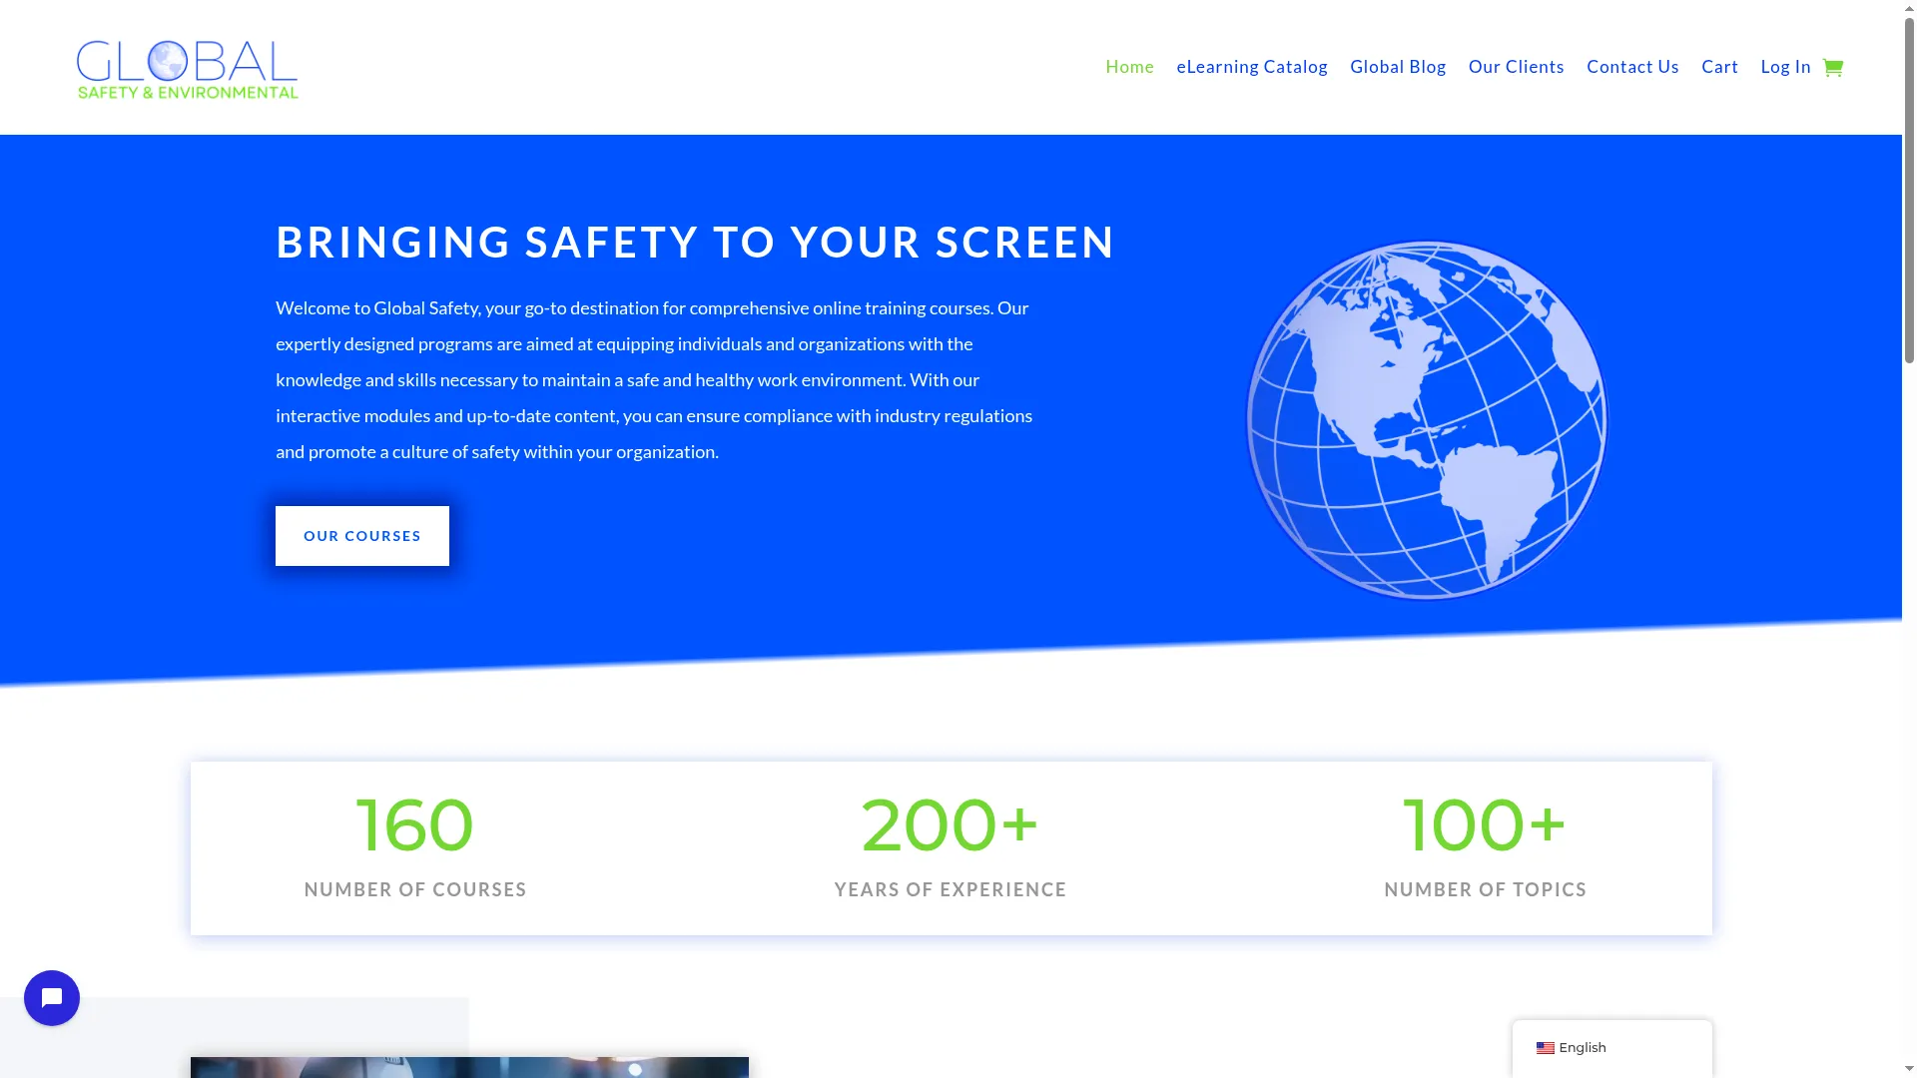Select the Cart menu link
1917x1078 pixels.
click(x=1719, y=67)
